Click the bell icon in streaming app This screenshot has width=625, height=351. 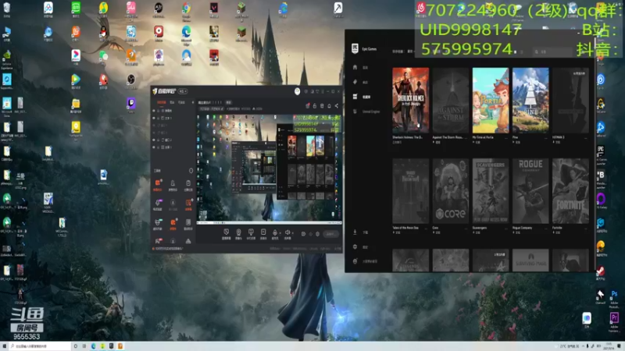(x=329, y=105)
